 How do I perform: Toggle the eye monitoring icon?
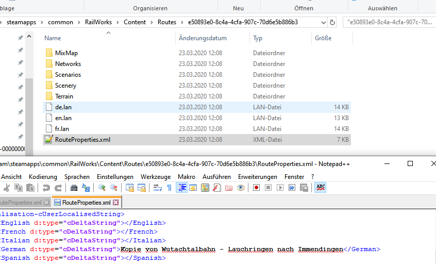pos(241,188)
